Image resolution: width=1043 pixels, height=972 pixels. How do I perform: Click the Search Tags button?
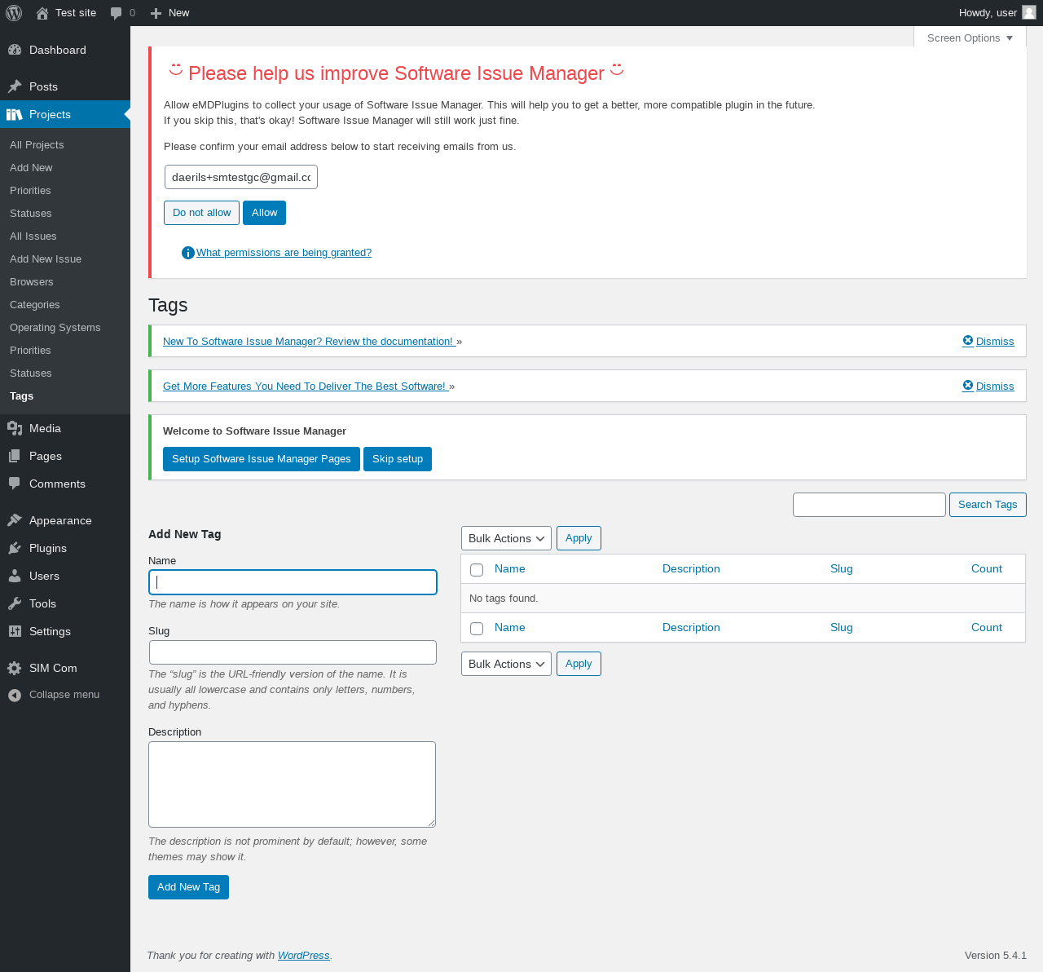pos(988,505)
